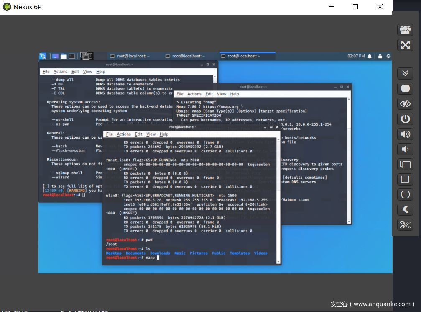Click the lock screen icon in top panel
This screenshot has height=312, width=421.
coord(380,56)
